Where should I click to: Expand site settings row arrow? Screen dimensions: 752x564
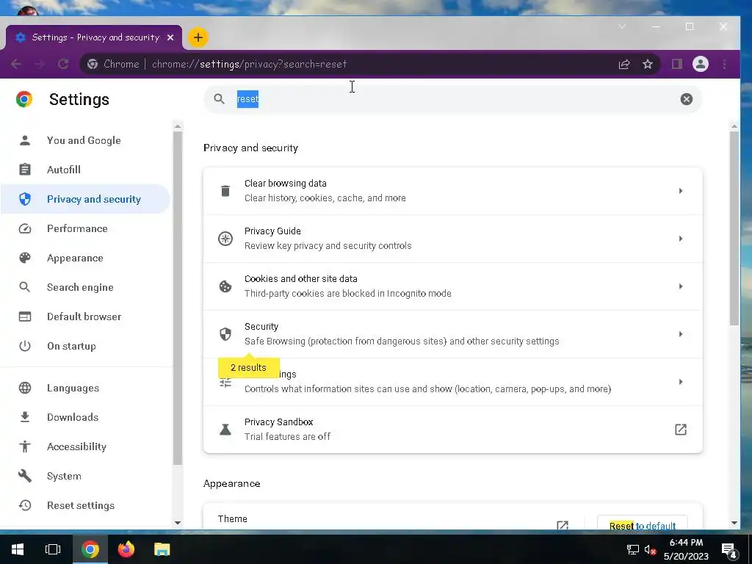pos(681,382)
